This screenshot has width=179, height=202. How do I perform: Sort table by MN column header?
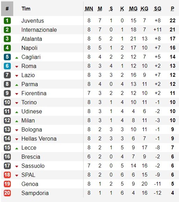tap(89, 9)
